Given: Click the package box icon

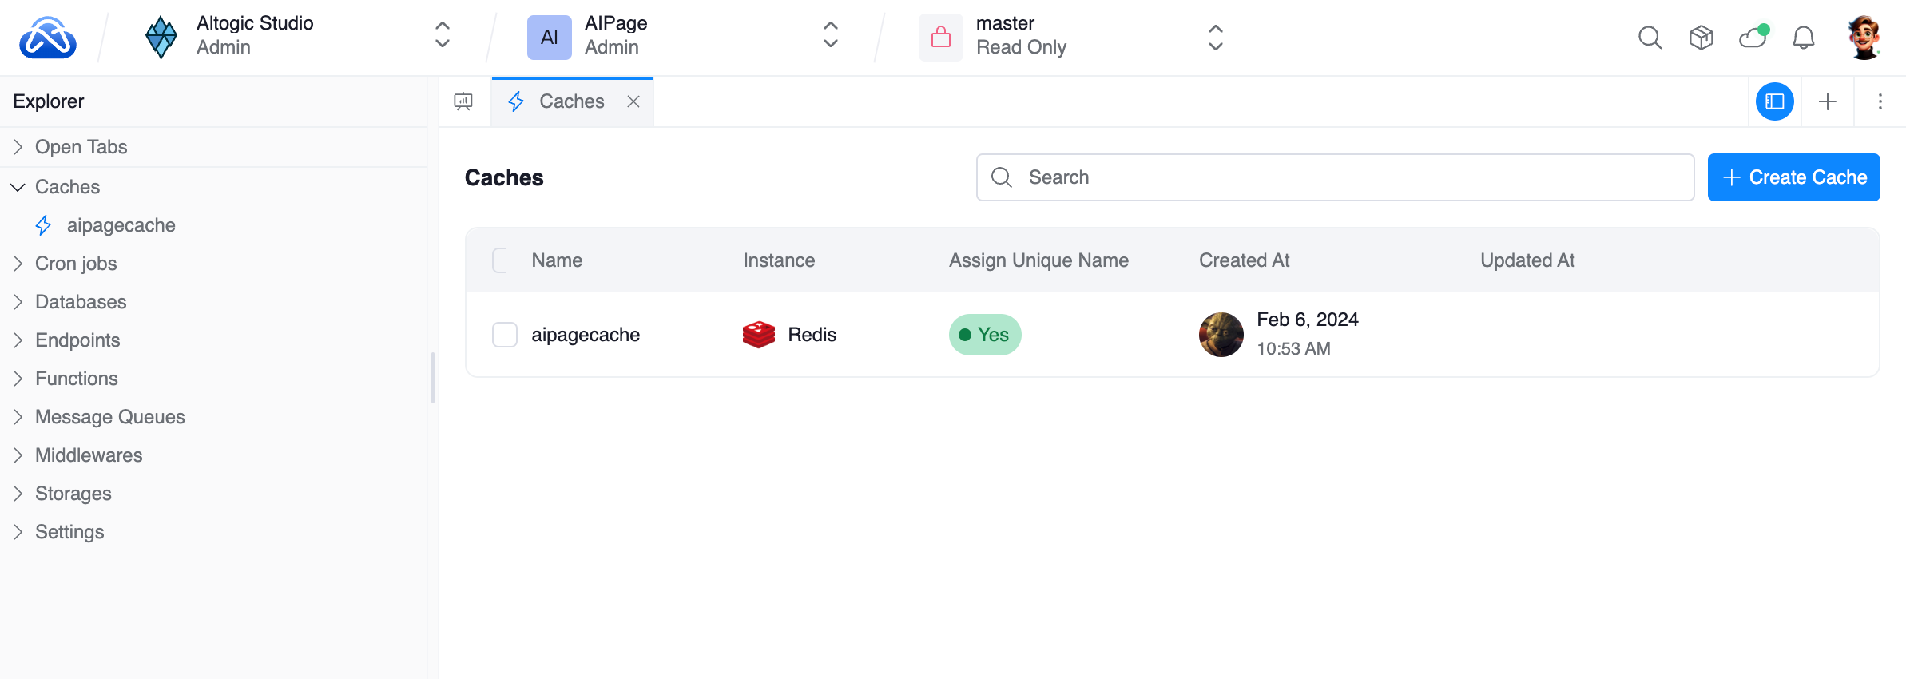Looking at the screenshot, I should [x=1701, y=38].
